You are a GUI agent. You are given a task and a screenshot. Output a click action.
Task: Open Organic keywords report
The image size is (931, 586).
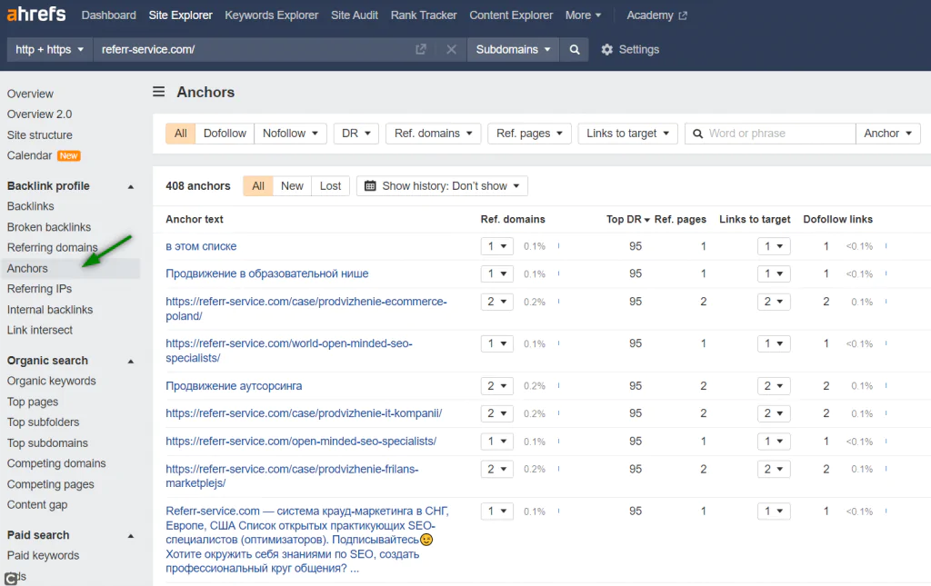pos(51,381)
